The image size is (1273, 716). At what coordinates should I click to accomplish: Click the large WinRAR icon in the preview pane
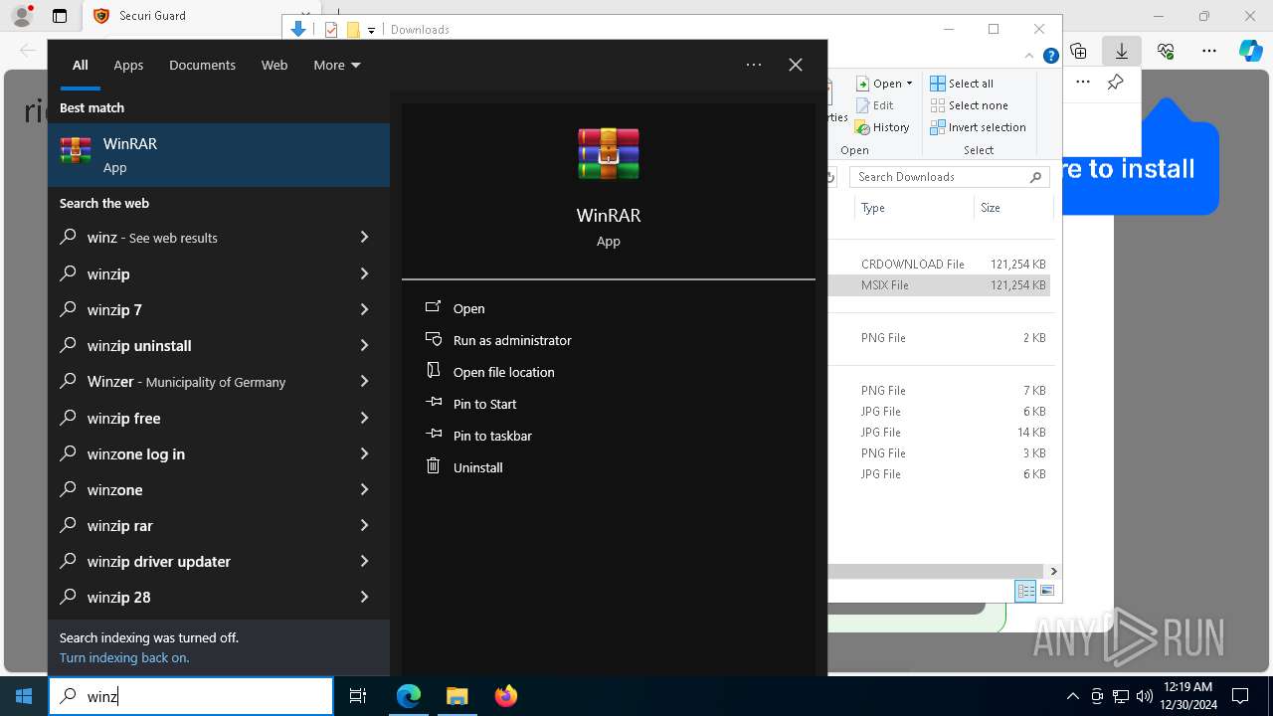[x=609, y=154]
